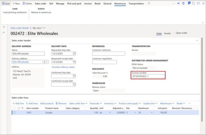Add a new delivery address with plus button
The image size is (206, 135).
point(47,62)
